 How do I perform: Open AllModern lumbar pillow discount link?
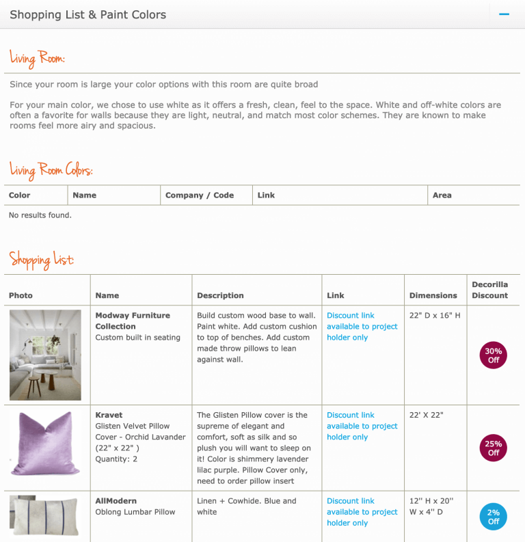[362, 512]
